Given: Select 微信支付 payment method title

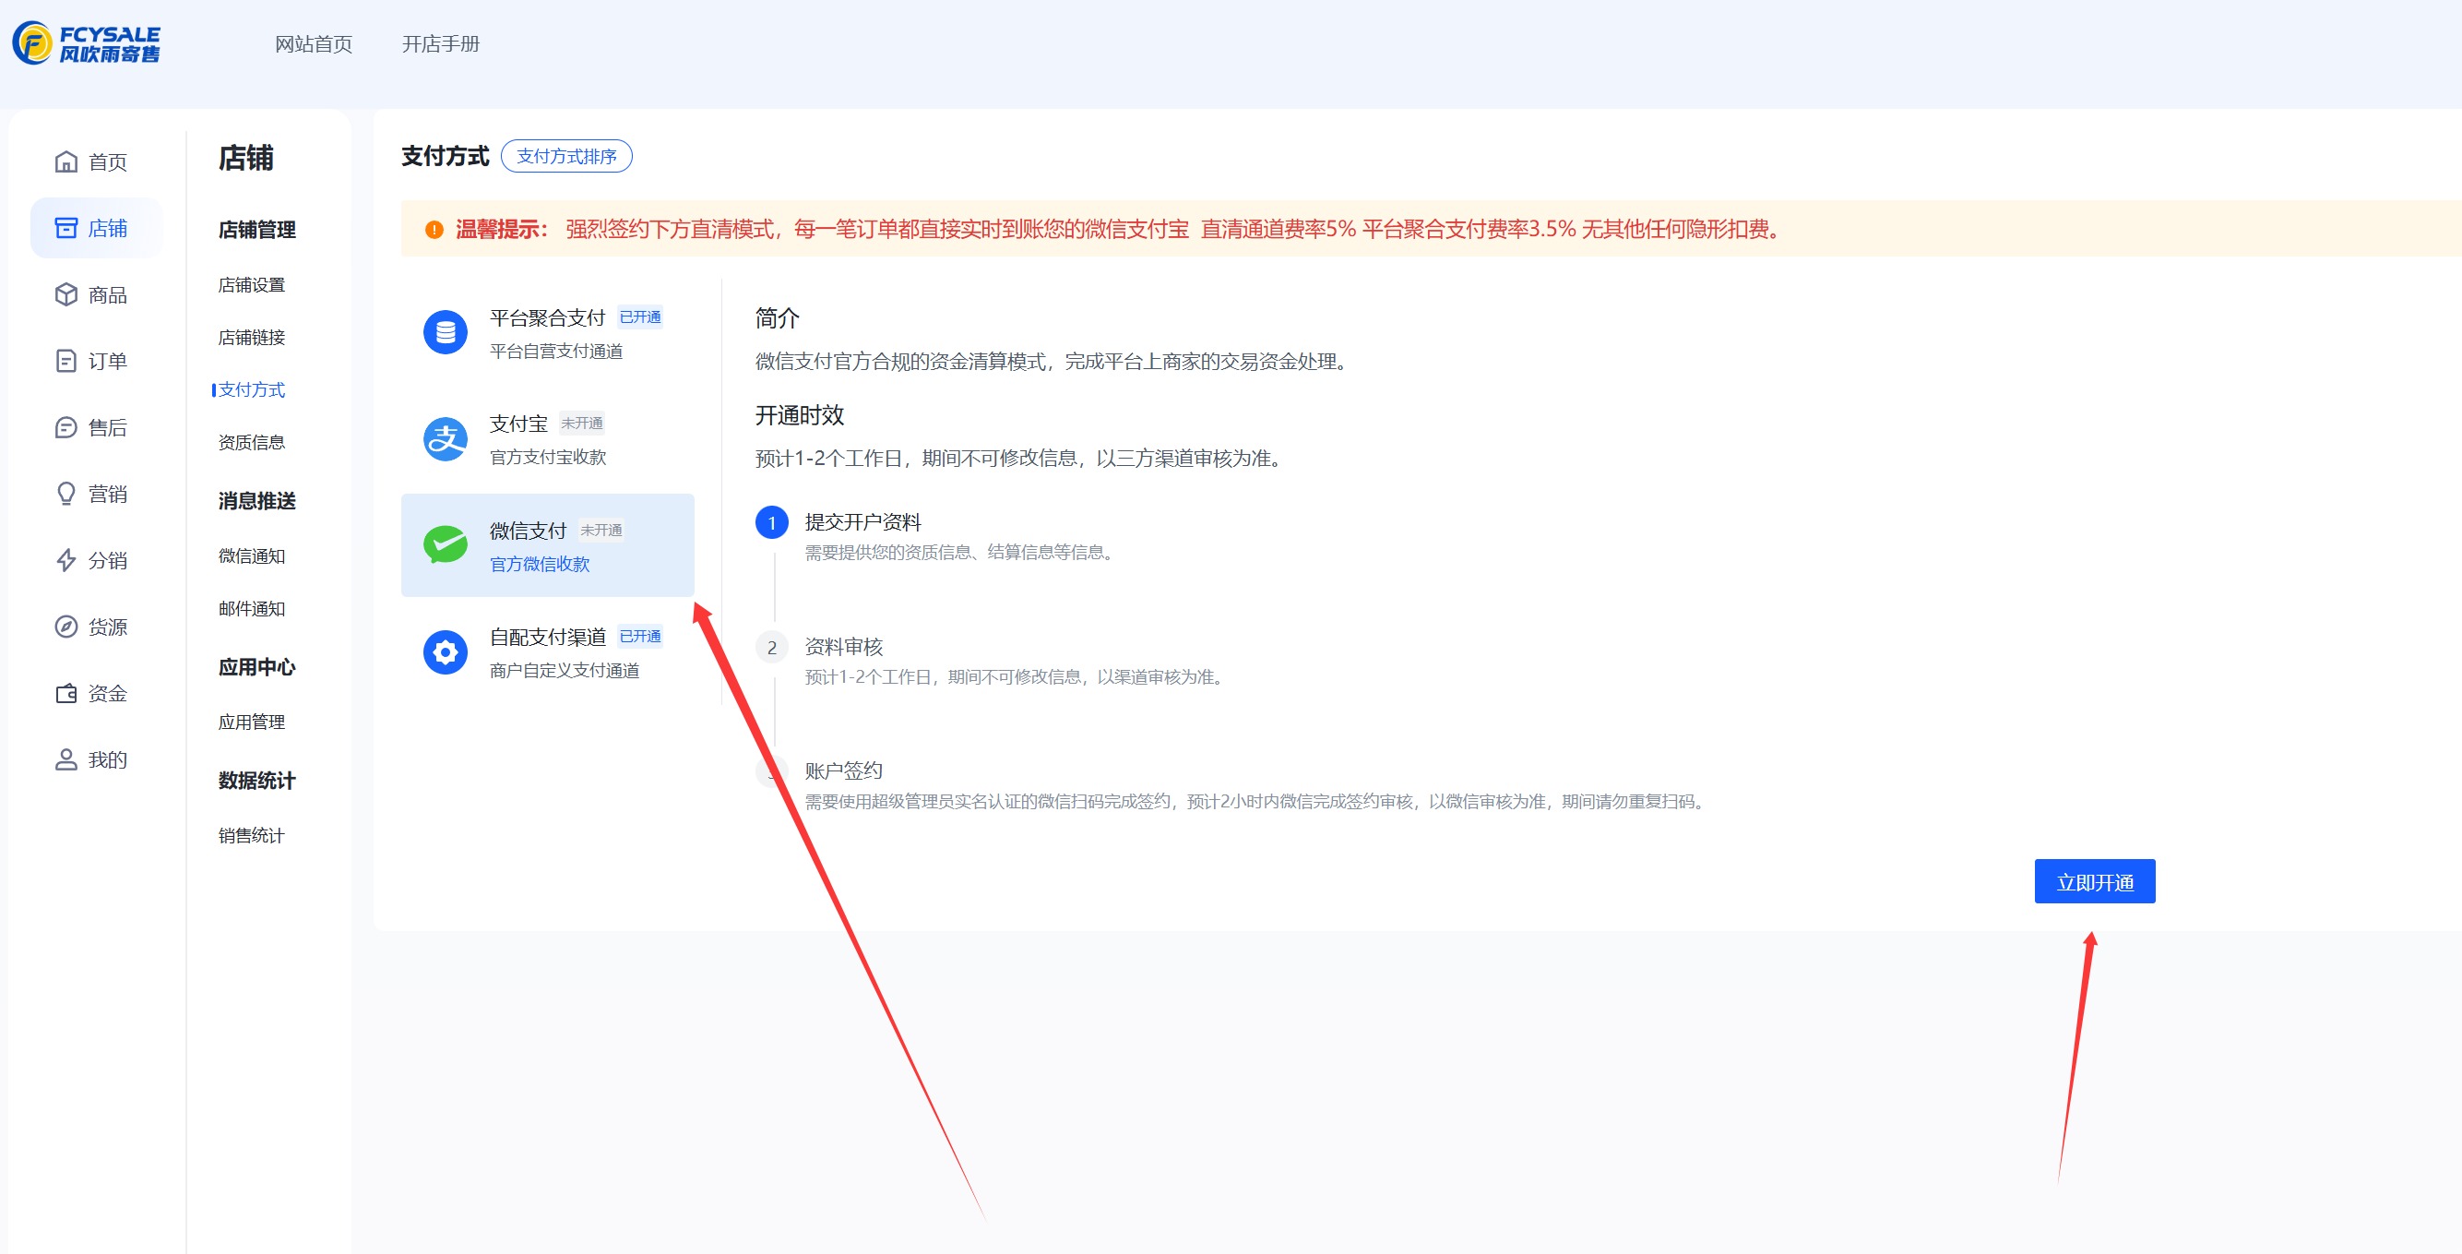Looking at the screenshot, I should point(528,531).
